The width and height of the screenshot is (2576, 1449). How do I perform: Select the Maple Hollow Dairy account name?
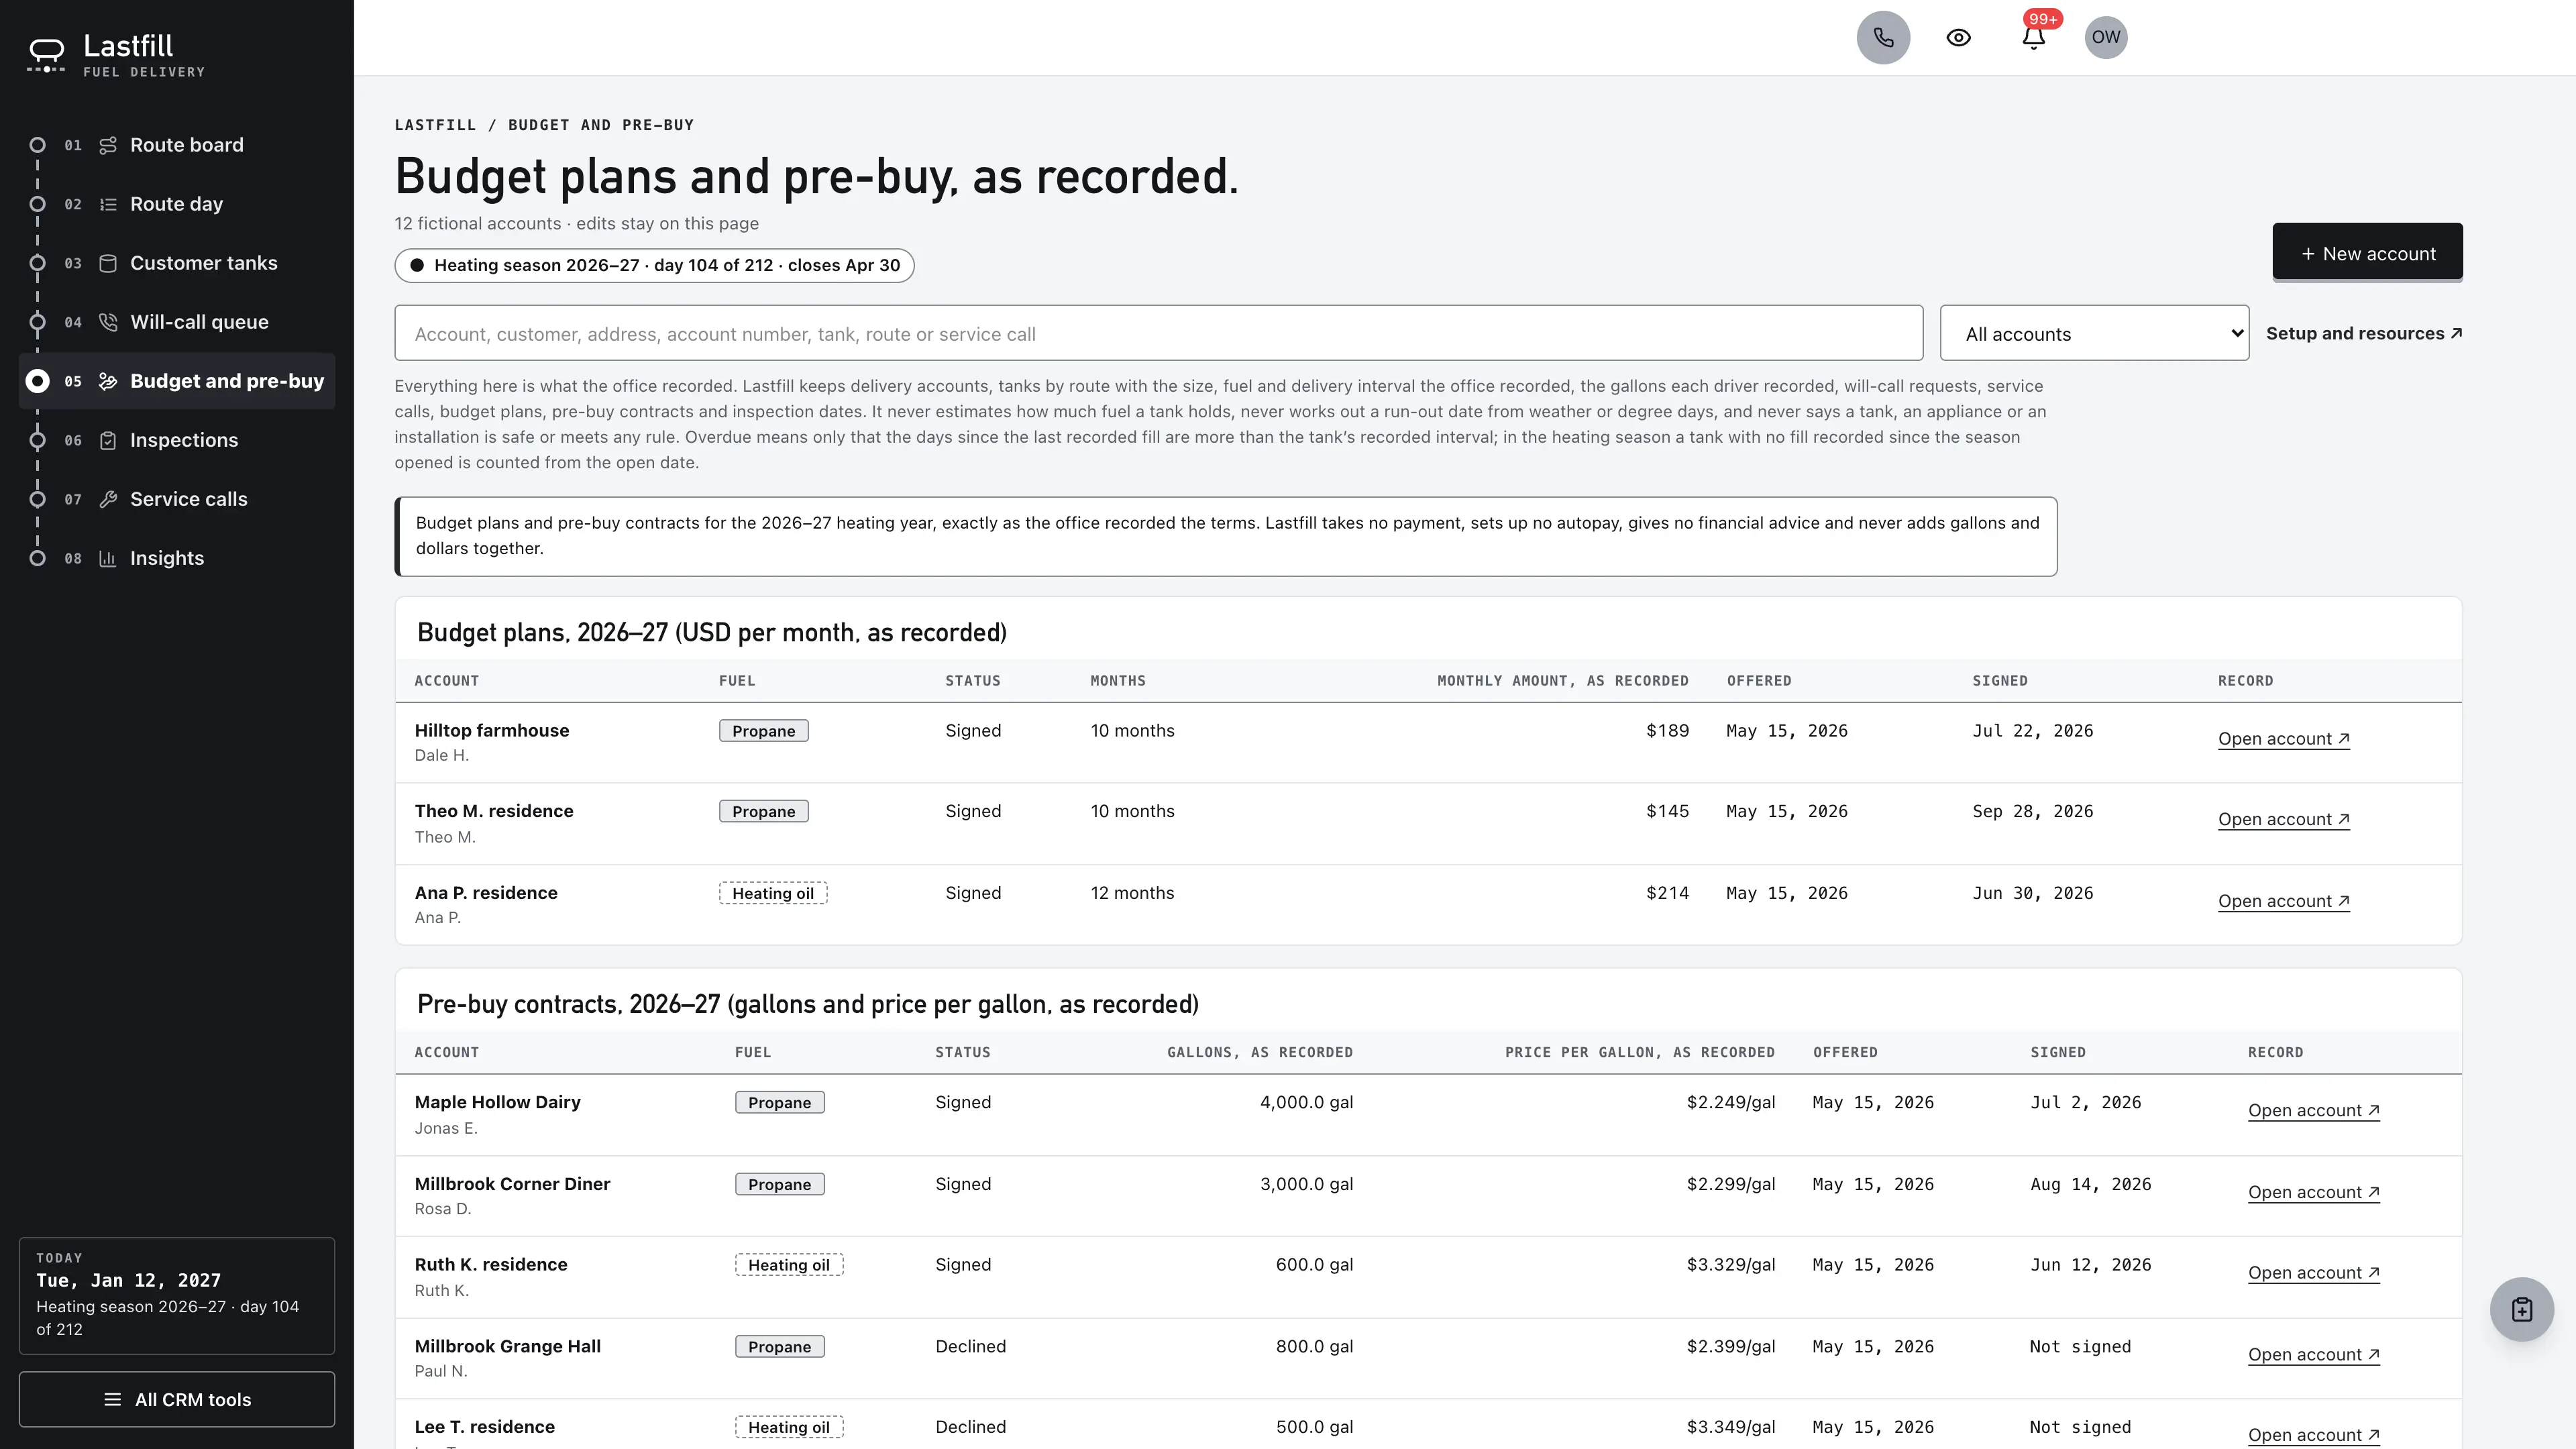tap(497, 1102)
